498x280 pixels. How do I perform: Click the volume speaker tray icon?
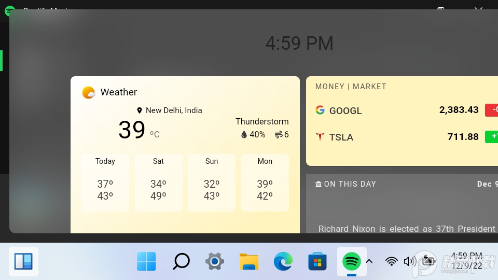(x=409, y=261)
